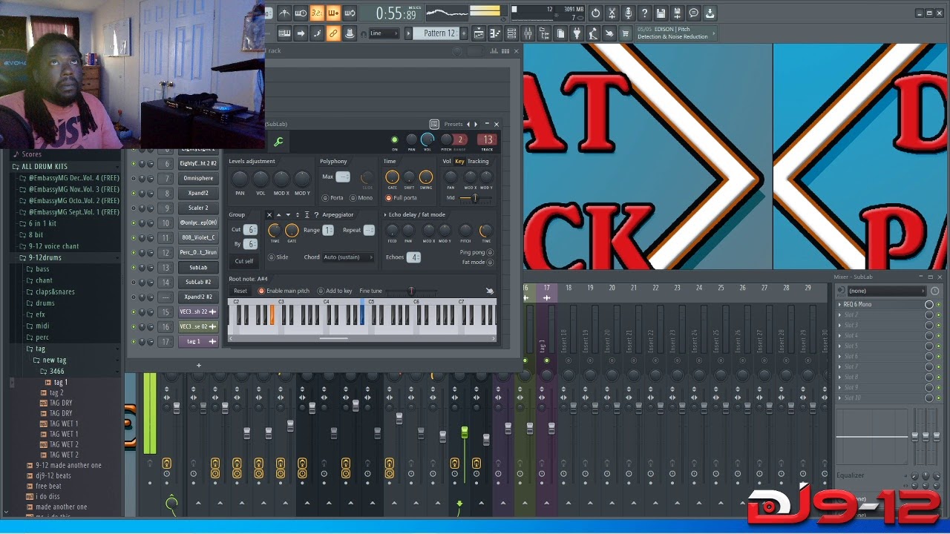Adjust the Mid tracking slider
This screenshot has width=950, height=534.
point(475,198)
